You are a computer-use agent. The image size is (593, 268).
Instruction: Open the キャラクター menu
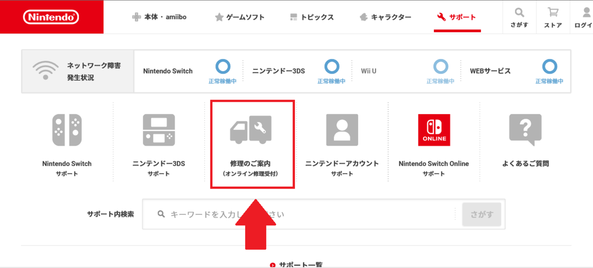[x=385, y=17]
